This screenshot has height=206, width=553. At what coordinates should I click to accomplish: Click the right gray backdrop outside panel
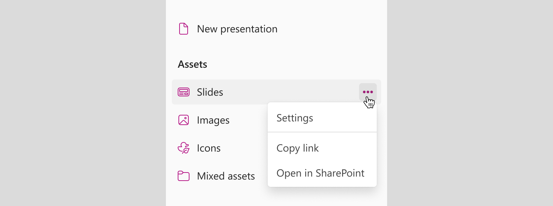470,103
